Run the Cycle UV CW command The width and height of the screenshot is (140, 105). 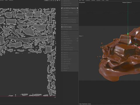click(70, 62)
